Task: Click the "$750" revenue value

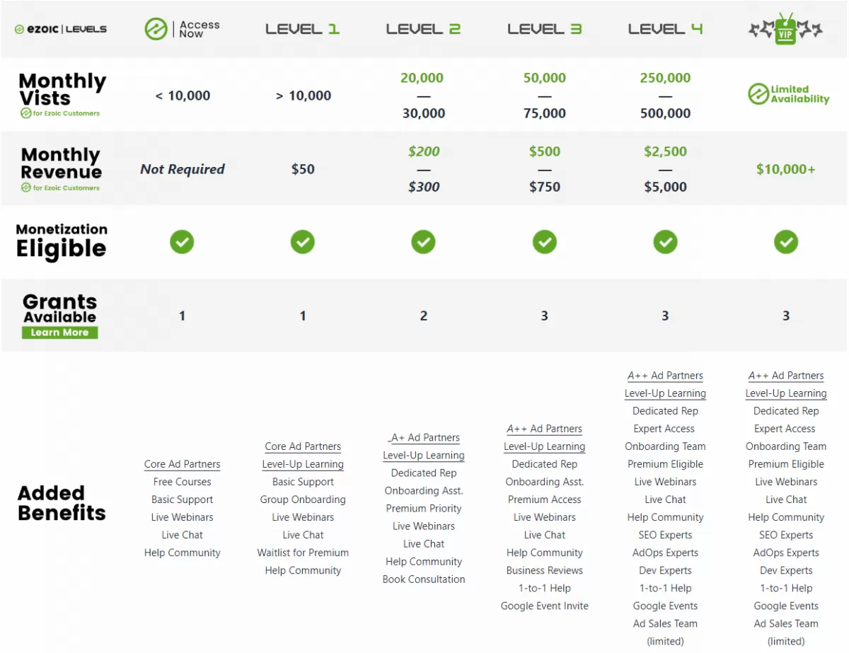Action: click(545, 187)
